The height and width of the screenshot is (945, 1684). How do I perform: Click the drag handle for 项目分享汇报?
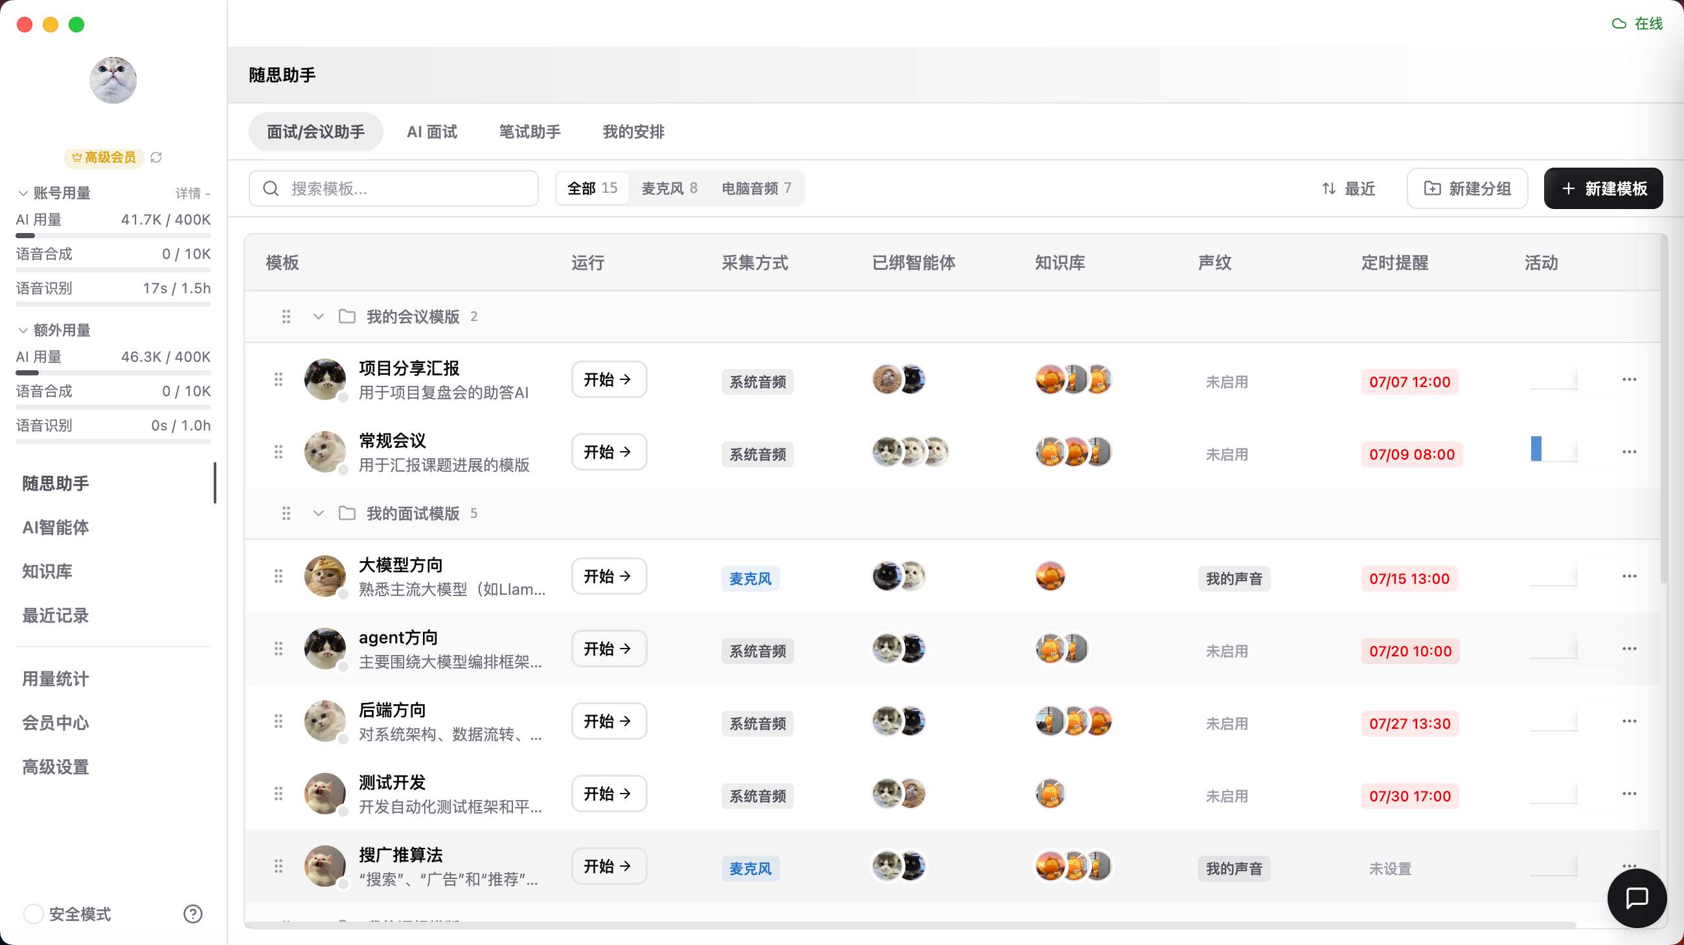[278, 379]
